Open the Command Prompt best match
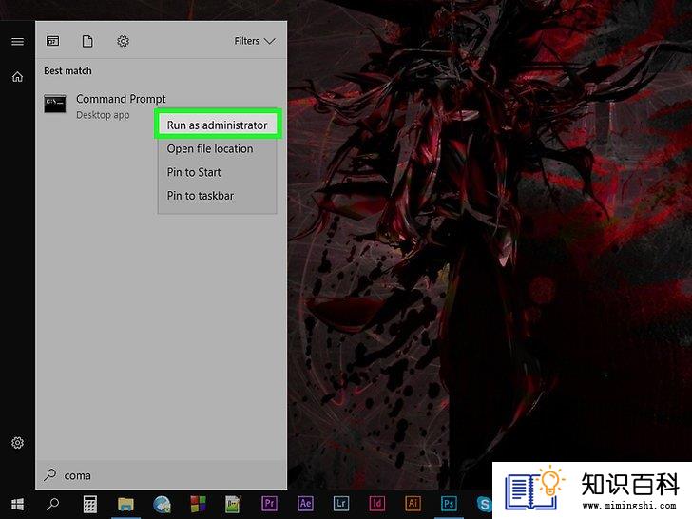Viewport: 692px width, 519px height. click(161, 106)
